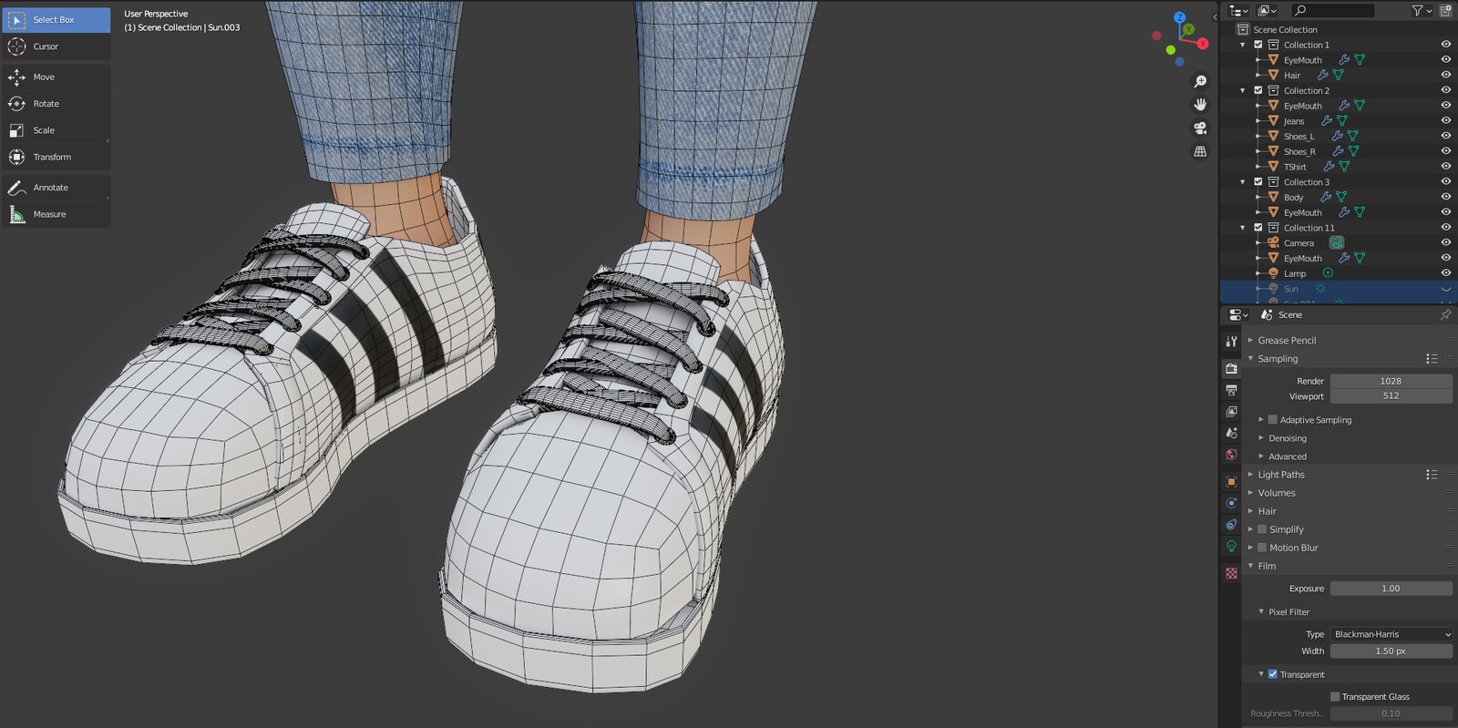Collapse Collection 1 in the outliner

1243,45
